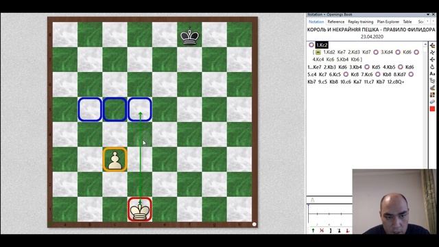Click the warning triangle icon below notation
439x247 pixels.
pyautogui.click(x=313, y=200)
